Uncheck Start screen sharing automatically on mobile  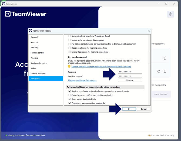tap(70, 91)
